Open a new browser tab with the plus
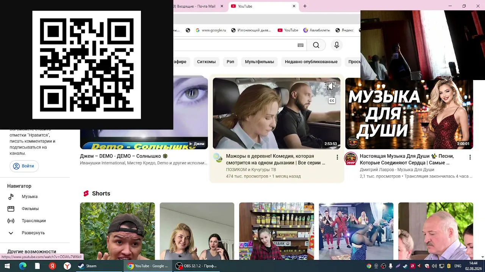The width and height of the screenshot is (485, 272). 305,6
